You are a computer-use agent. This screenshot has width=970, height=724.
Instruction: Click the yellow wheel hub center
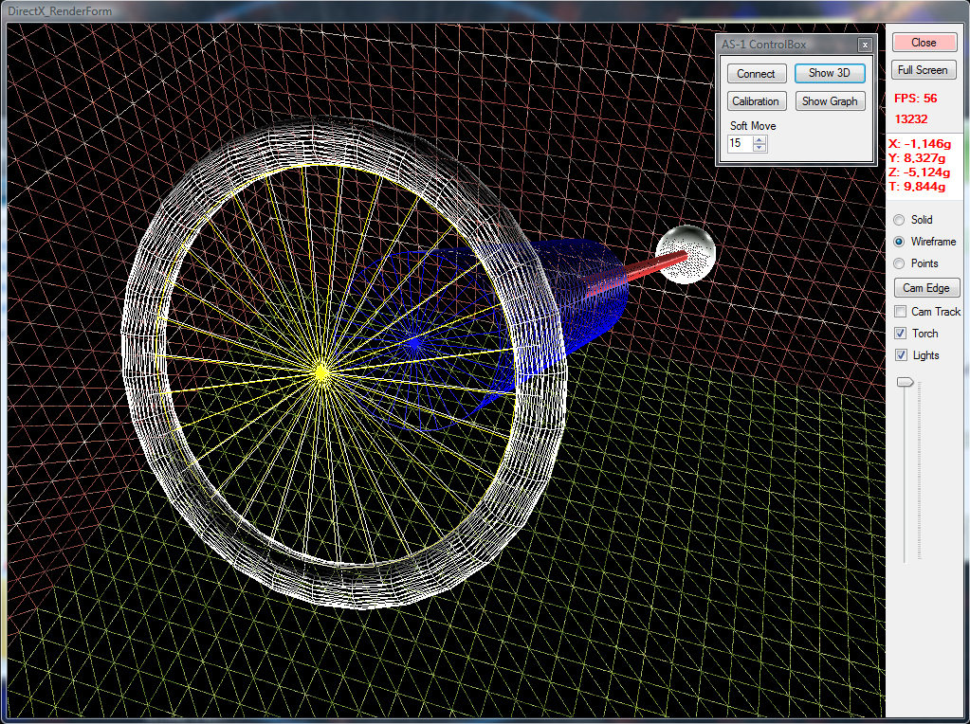click(320, 374)
